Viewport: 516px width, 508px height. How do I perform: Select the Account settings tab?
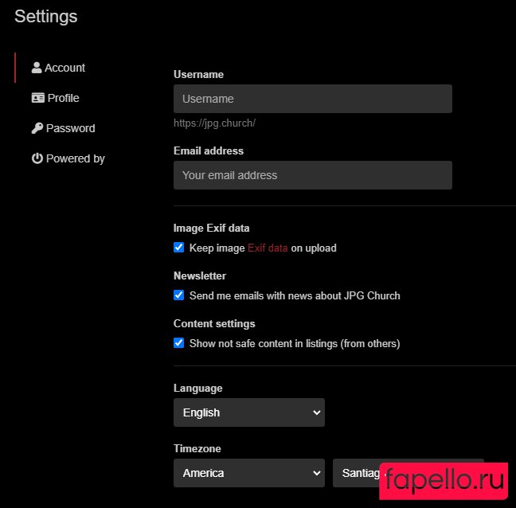pos(64,68)
